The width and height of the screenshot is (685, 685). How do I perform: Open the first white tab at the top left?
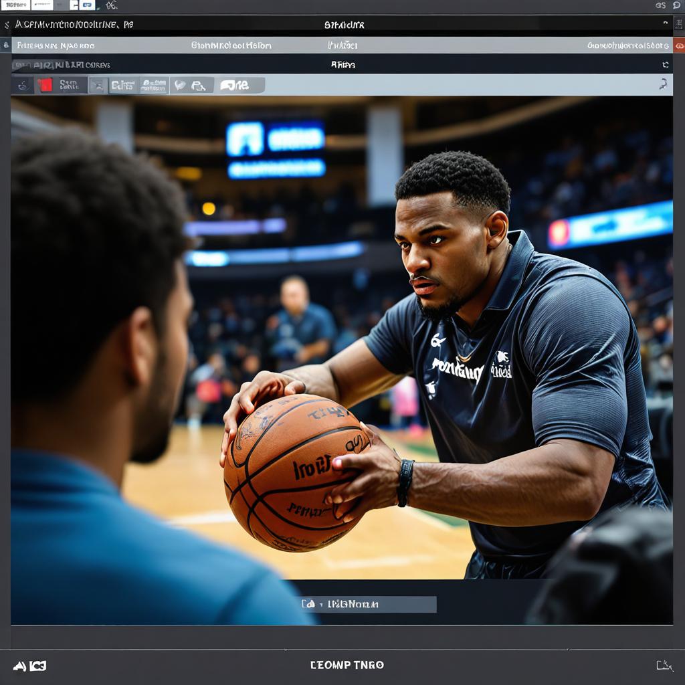(x=15, y=5)
